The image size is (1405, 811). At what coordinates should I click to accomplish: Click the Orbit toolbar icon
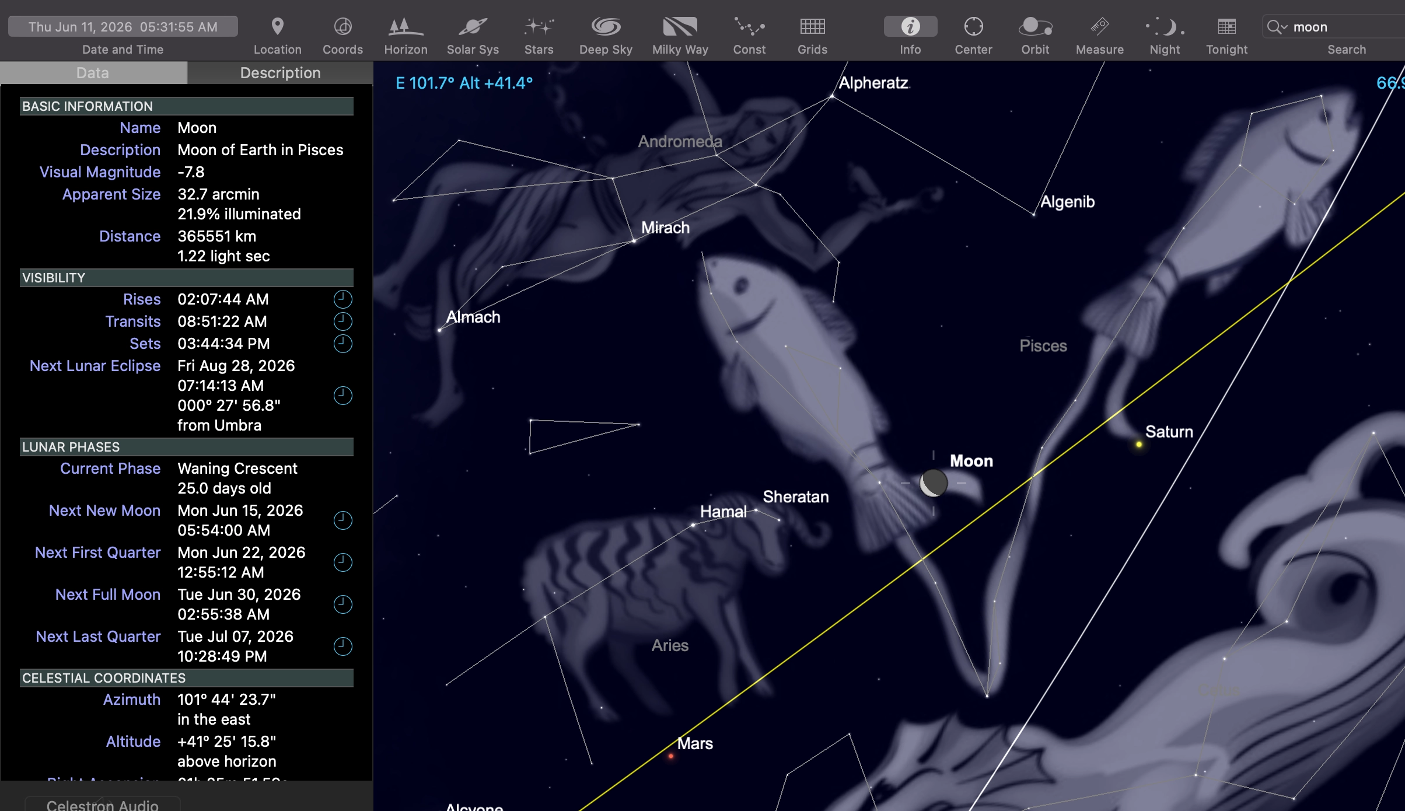tap(1035, 27)
